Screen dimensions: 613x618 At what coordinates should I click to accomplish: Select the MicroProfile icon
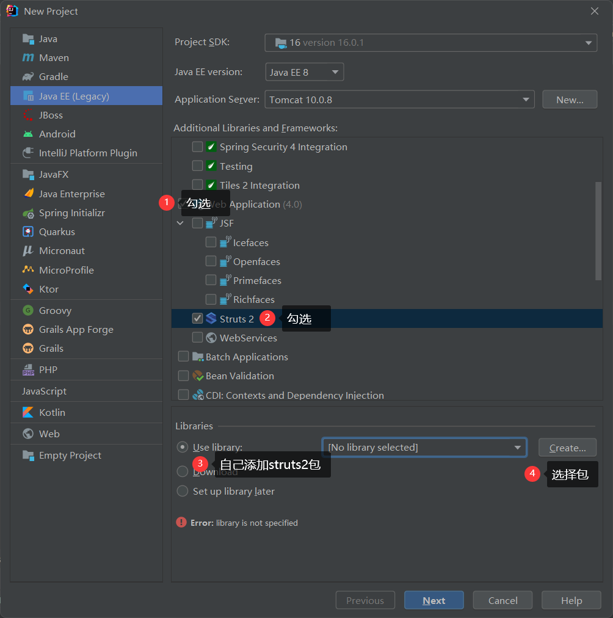[28, 270]
